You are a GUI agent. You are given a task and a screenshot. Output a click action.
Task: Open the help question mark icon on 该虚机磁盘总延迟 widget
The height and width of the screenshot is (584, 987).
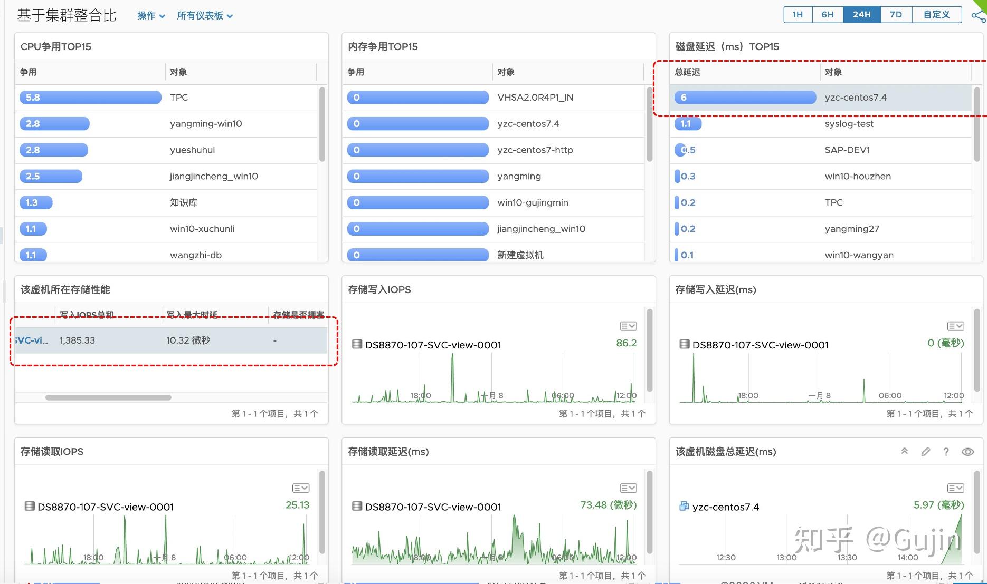[946, 452]
